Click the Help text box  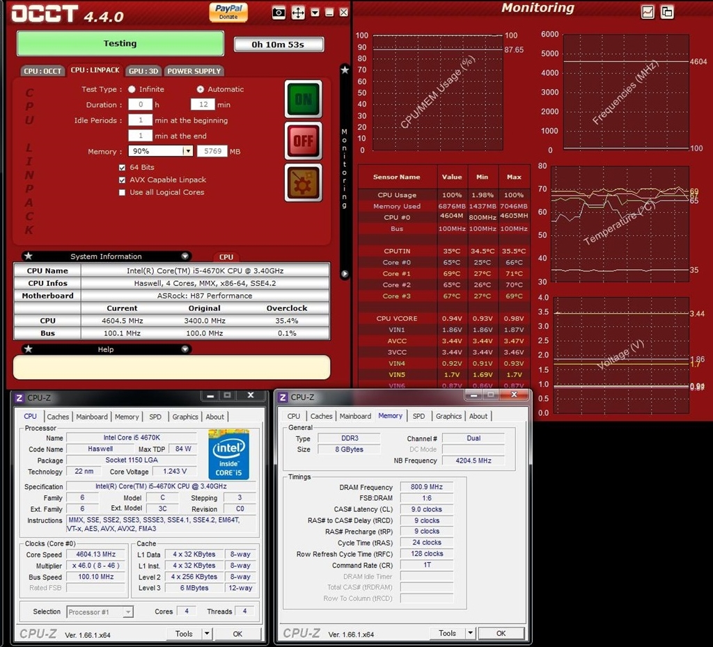(171, 367)
